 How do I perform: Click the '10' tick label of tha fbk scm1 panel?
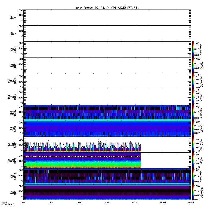click(21, 69)
